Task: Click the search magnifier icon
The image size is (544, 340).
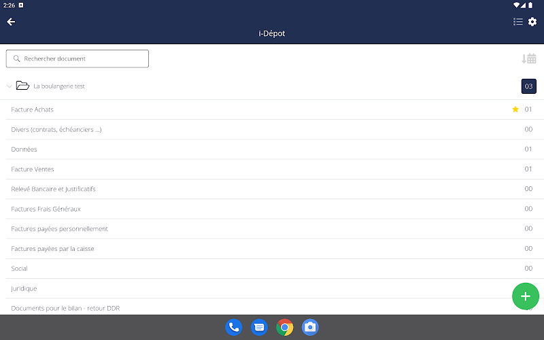Action: coord(16,58)
